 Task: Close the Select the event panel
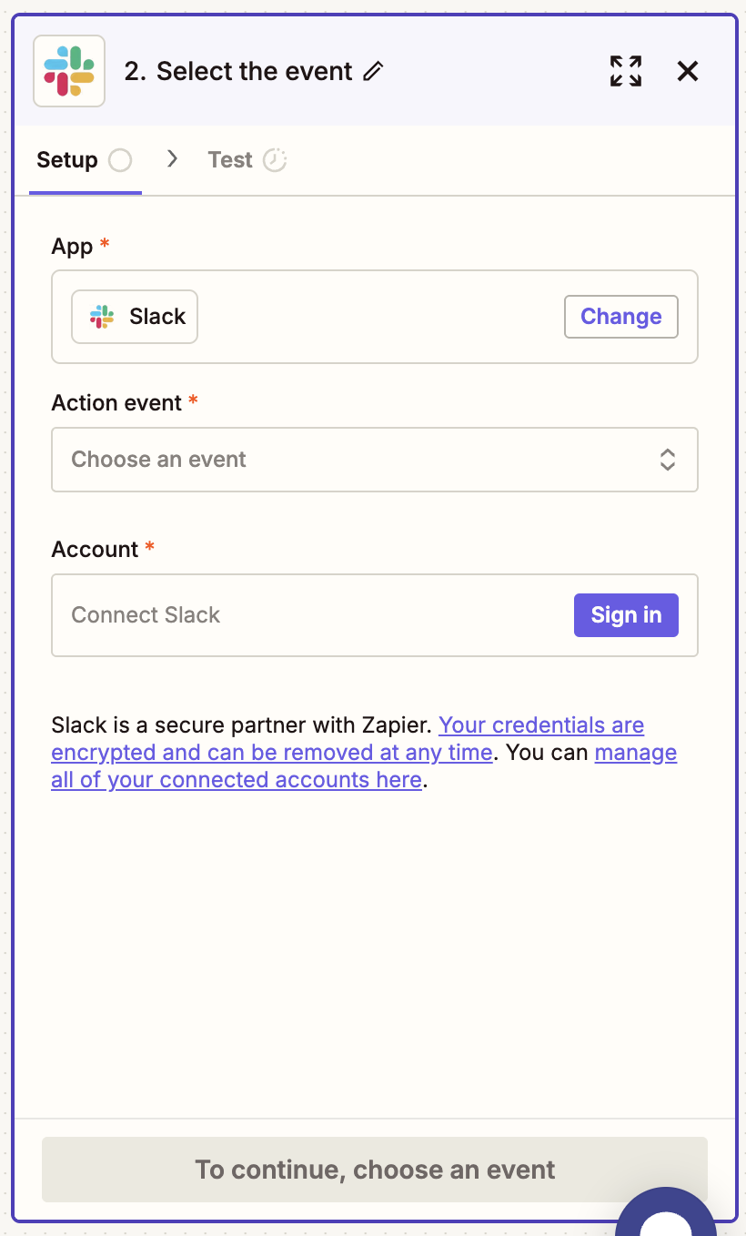point(688,71)
